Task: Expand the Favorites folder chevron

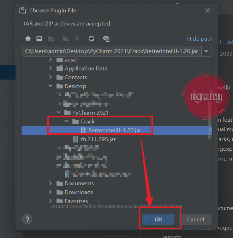Action: [x=50, y=201]
